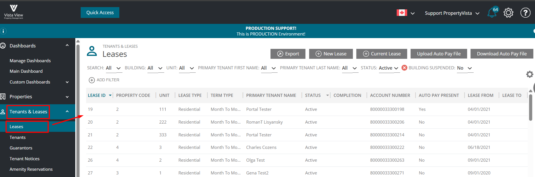
Task: Create a New Lease
Action: [331, 54]
